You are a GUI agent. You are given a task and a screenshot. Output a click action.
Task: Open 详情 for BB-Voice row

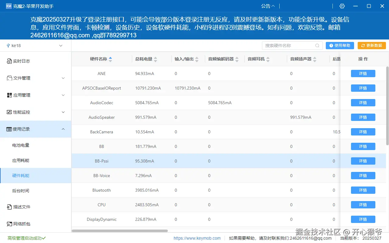(363, 176)
